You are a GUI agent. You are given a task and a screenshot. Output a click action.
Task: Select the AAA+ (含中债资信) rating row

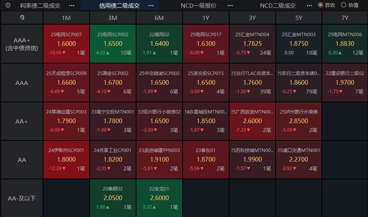[22, 44]
